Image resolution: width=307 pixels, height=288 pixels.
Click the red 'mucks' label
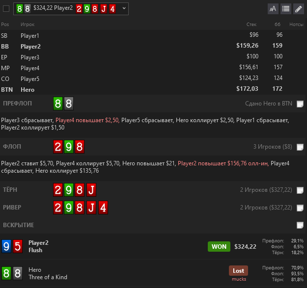[x=239, y=279]
